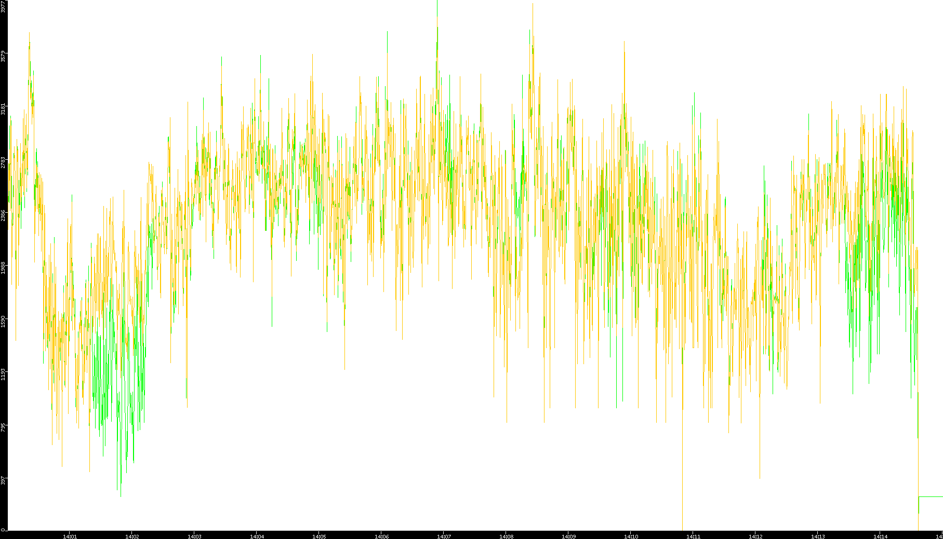Select the 14:03 label on the time axis

click(194, 536)
